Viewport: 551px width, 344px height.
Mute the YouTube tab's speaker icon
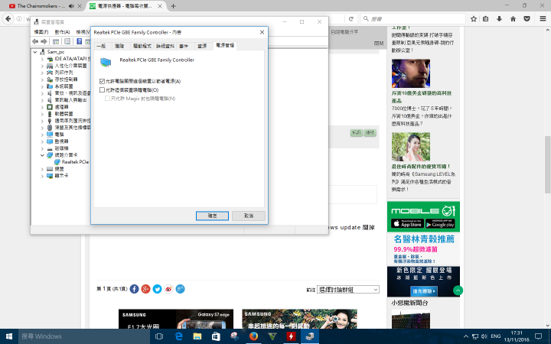pyautogui.click(x=71, y=6)
